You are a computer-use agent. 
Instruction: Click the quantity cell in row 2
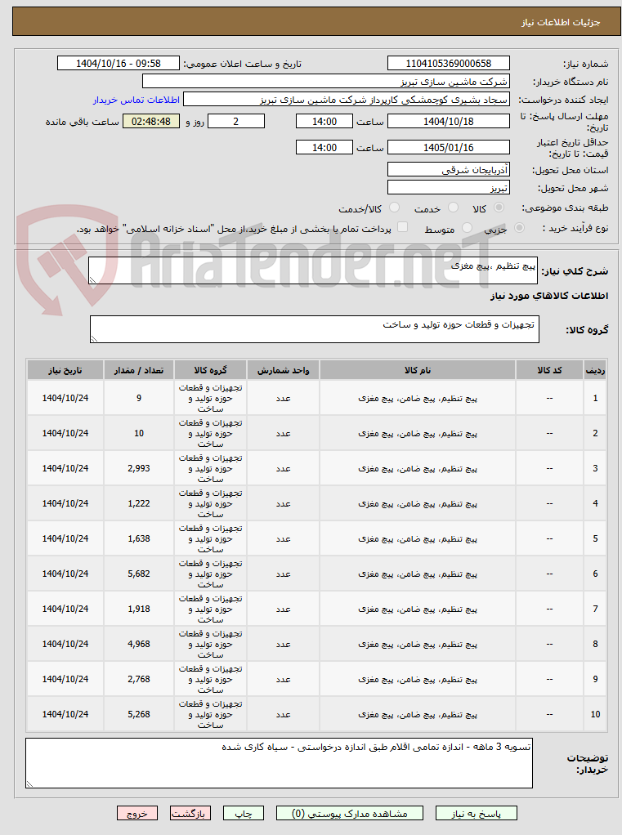tap(138, 433)
